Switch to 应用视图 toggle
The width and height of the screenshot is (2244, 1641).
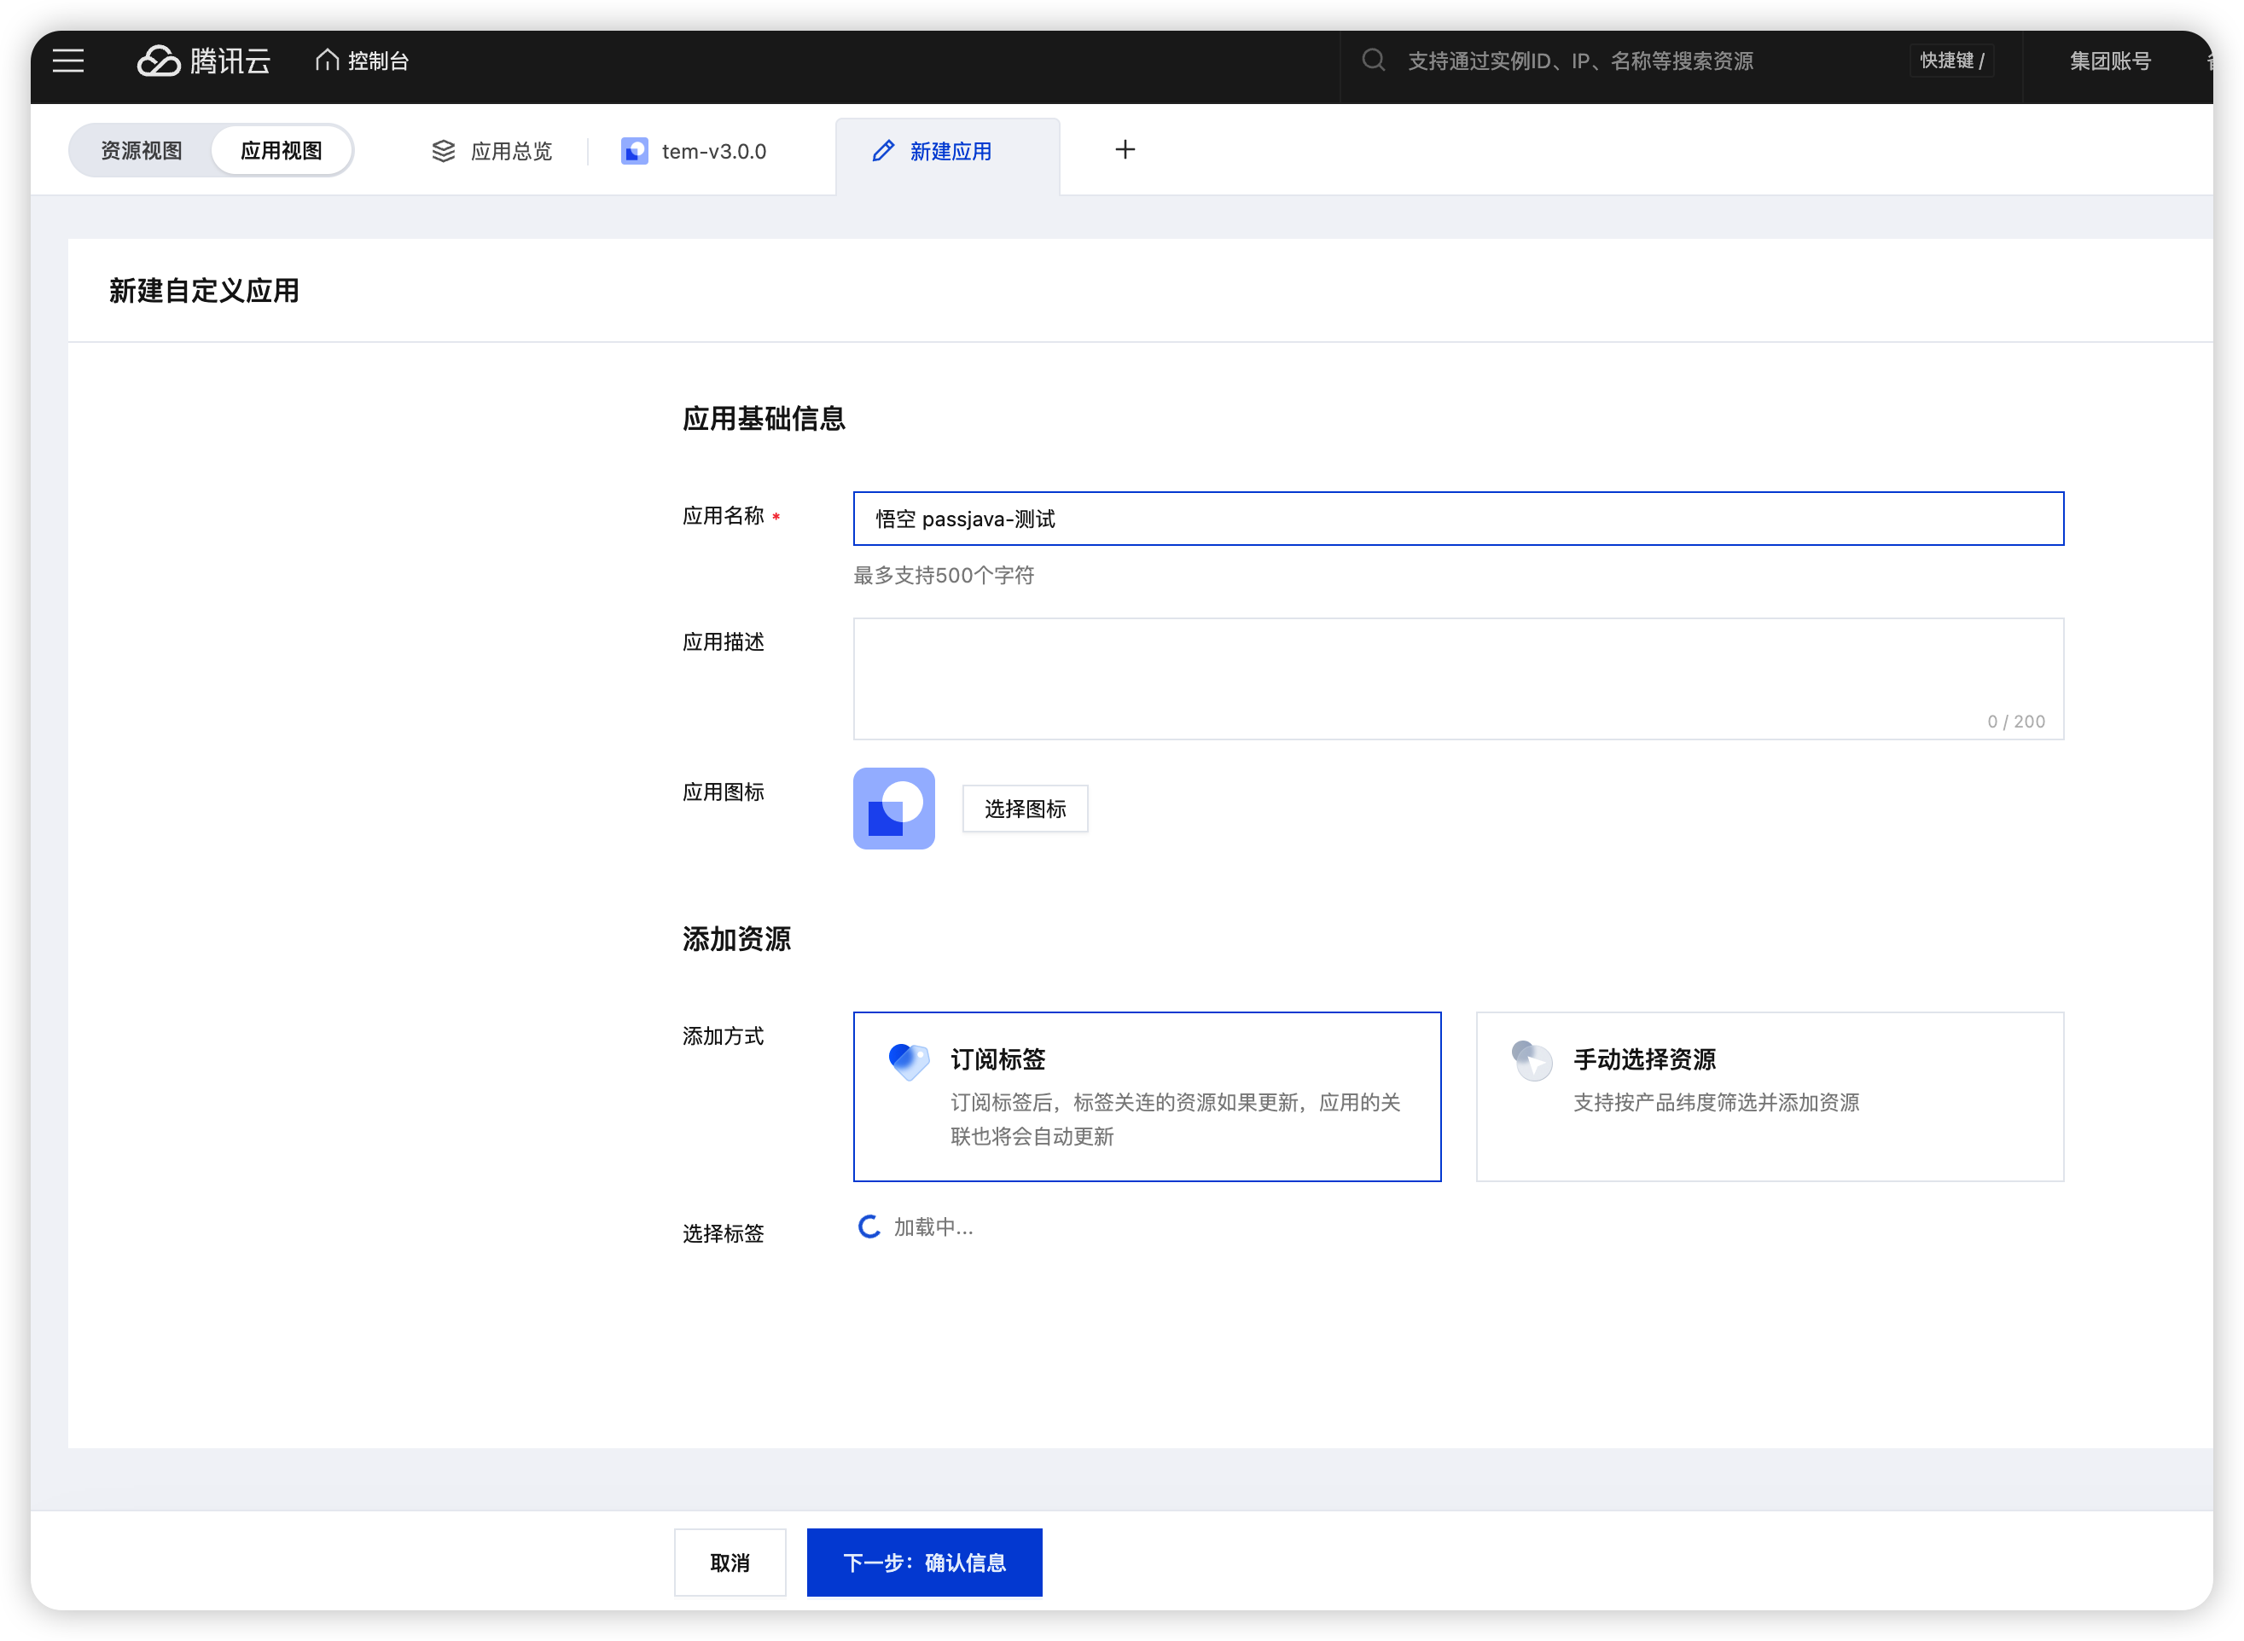pos(282,151)
